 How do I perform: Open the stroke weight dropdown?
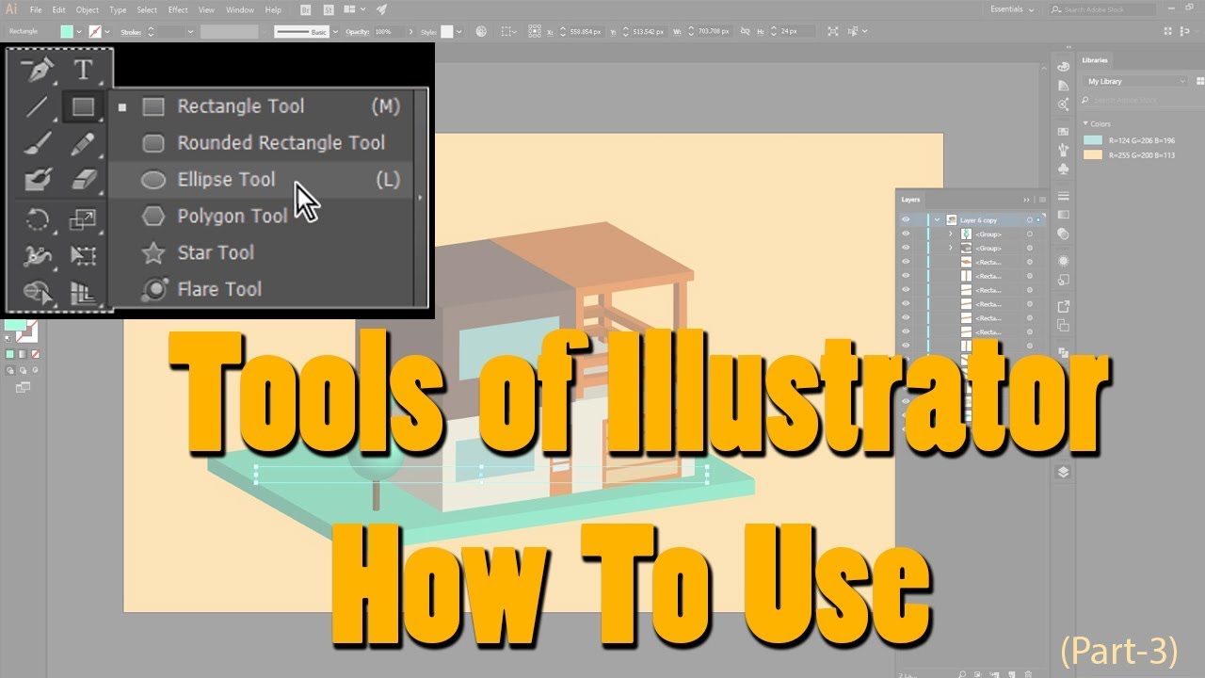190,31
